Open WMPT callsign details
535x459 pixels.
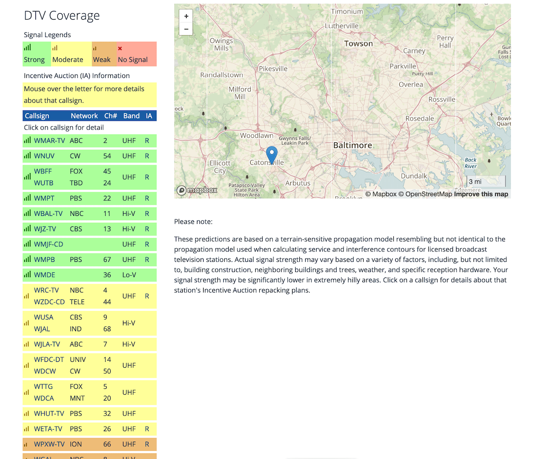(x=44, y=198)
